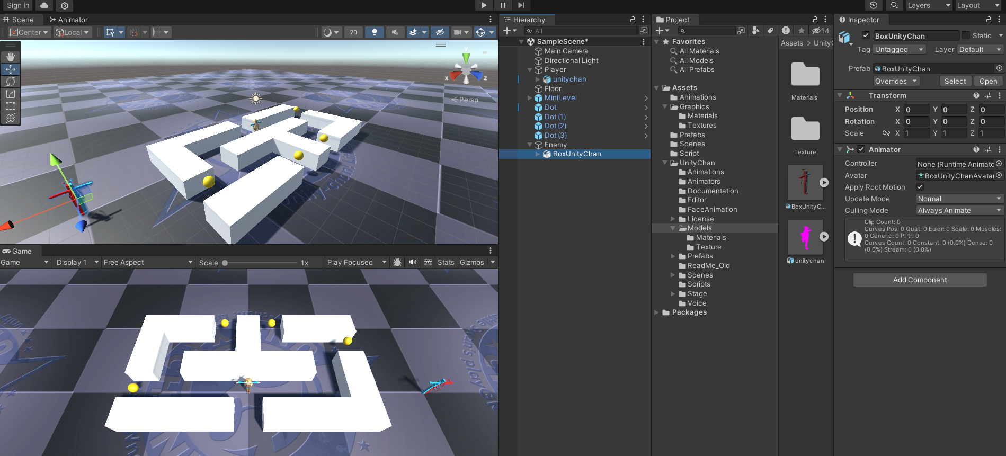
Task: Mute audio in Game view
Action: pos(413,262)
